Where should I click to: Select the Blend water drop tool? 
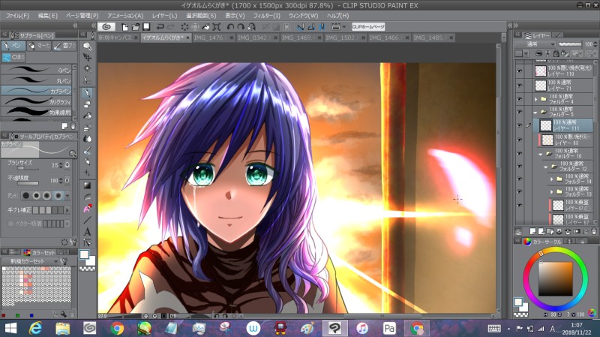coord(87,139)
